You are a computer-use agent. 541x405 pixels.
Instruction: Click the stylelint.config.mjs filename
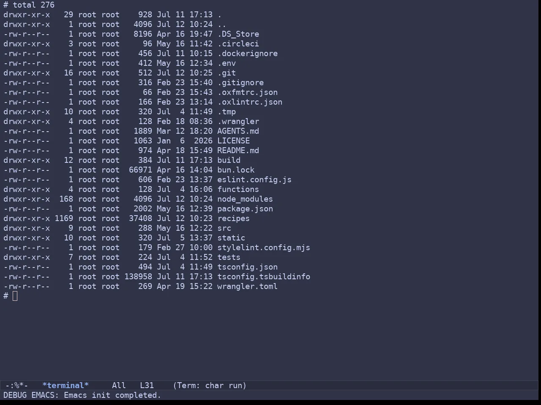(x=264, y=247)
